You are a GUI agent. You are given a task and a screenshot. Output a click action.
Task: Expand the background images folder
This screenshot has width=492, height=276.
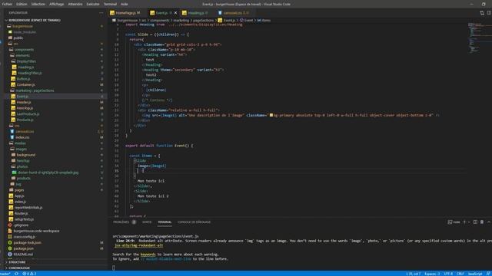(x=25, y=155)
